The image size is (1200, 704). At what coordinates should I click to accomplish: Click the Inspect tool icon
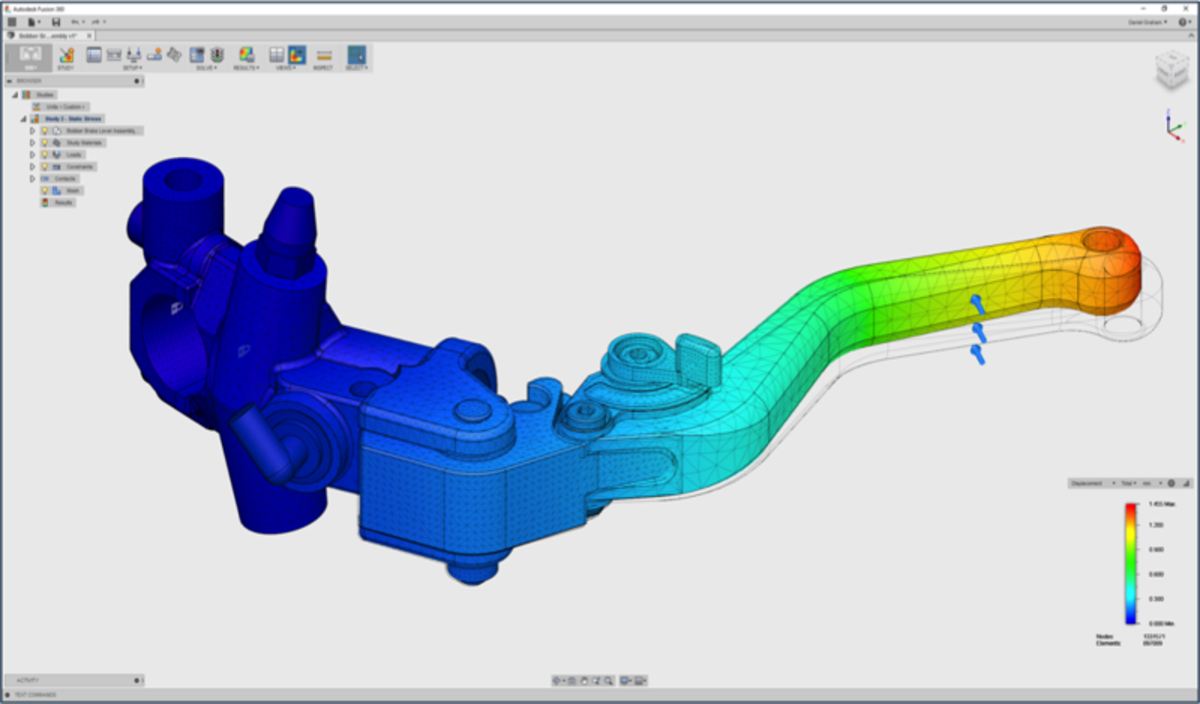[323, 55]
